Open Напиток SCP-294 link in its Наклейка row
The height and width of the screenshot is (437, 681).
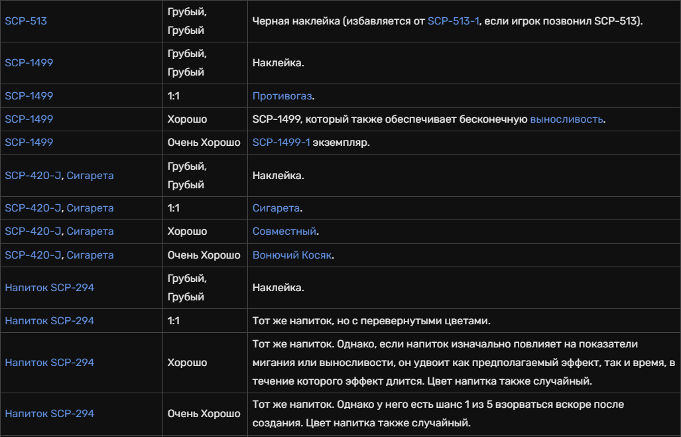click(50, 288)
